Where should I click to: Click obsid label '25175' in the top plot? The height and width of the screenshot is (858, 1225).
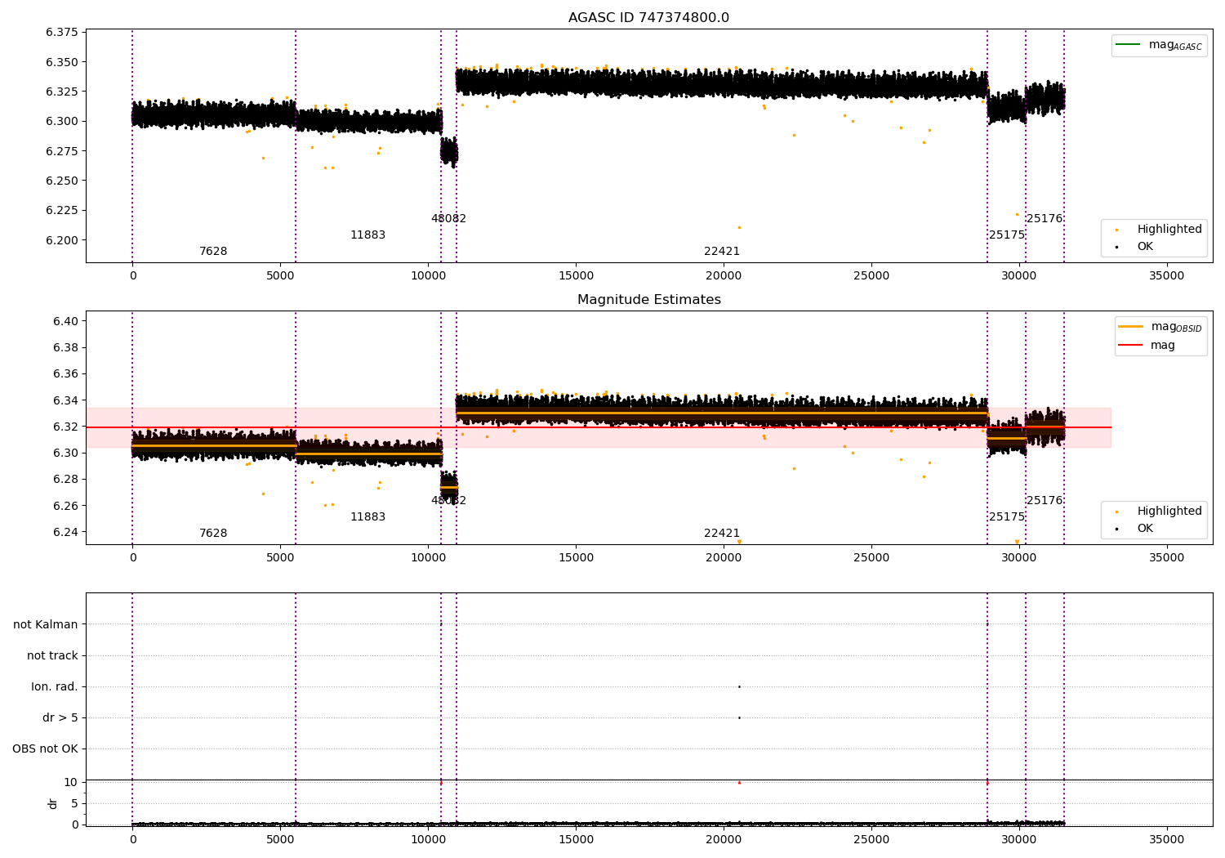tap(1007, 235)
